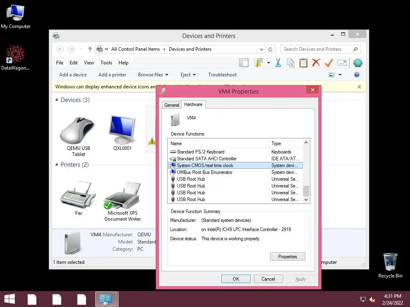Click Add a device

pyautogui.click(x=73, y=75)
